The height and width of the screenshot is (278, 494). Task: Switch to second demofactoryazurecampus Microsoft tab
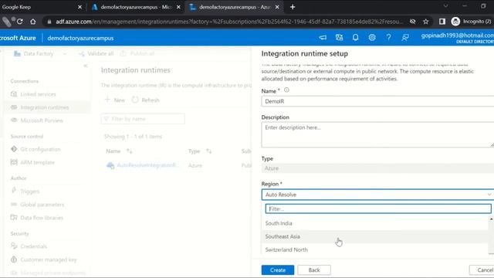point(136,7)
